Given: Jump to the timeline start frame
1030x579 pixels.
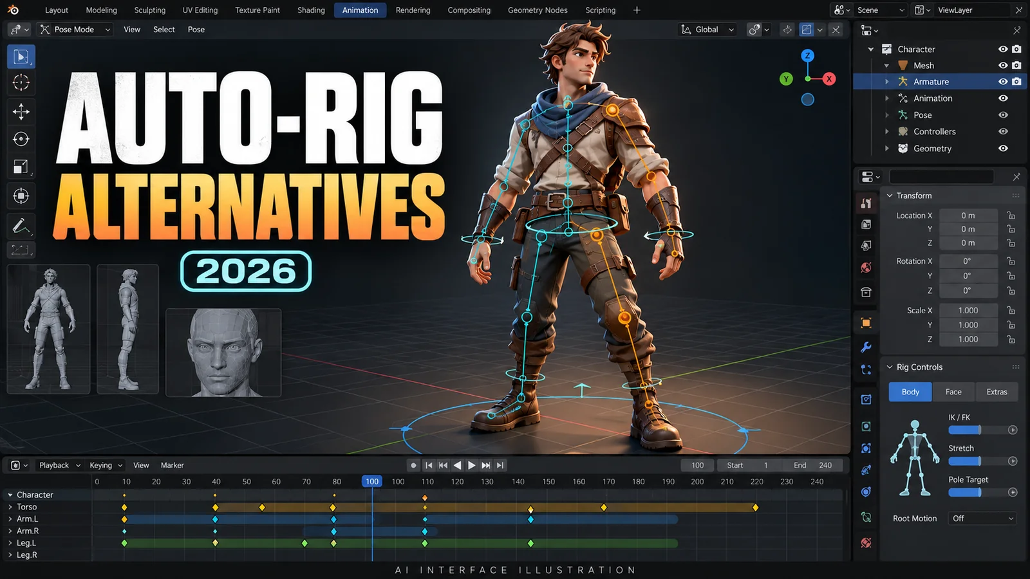Looking at the screenshot, I should point(429,465).
